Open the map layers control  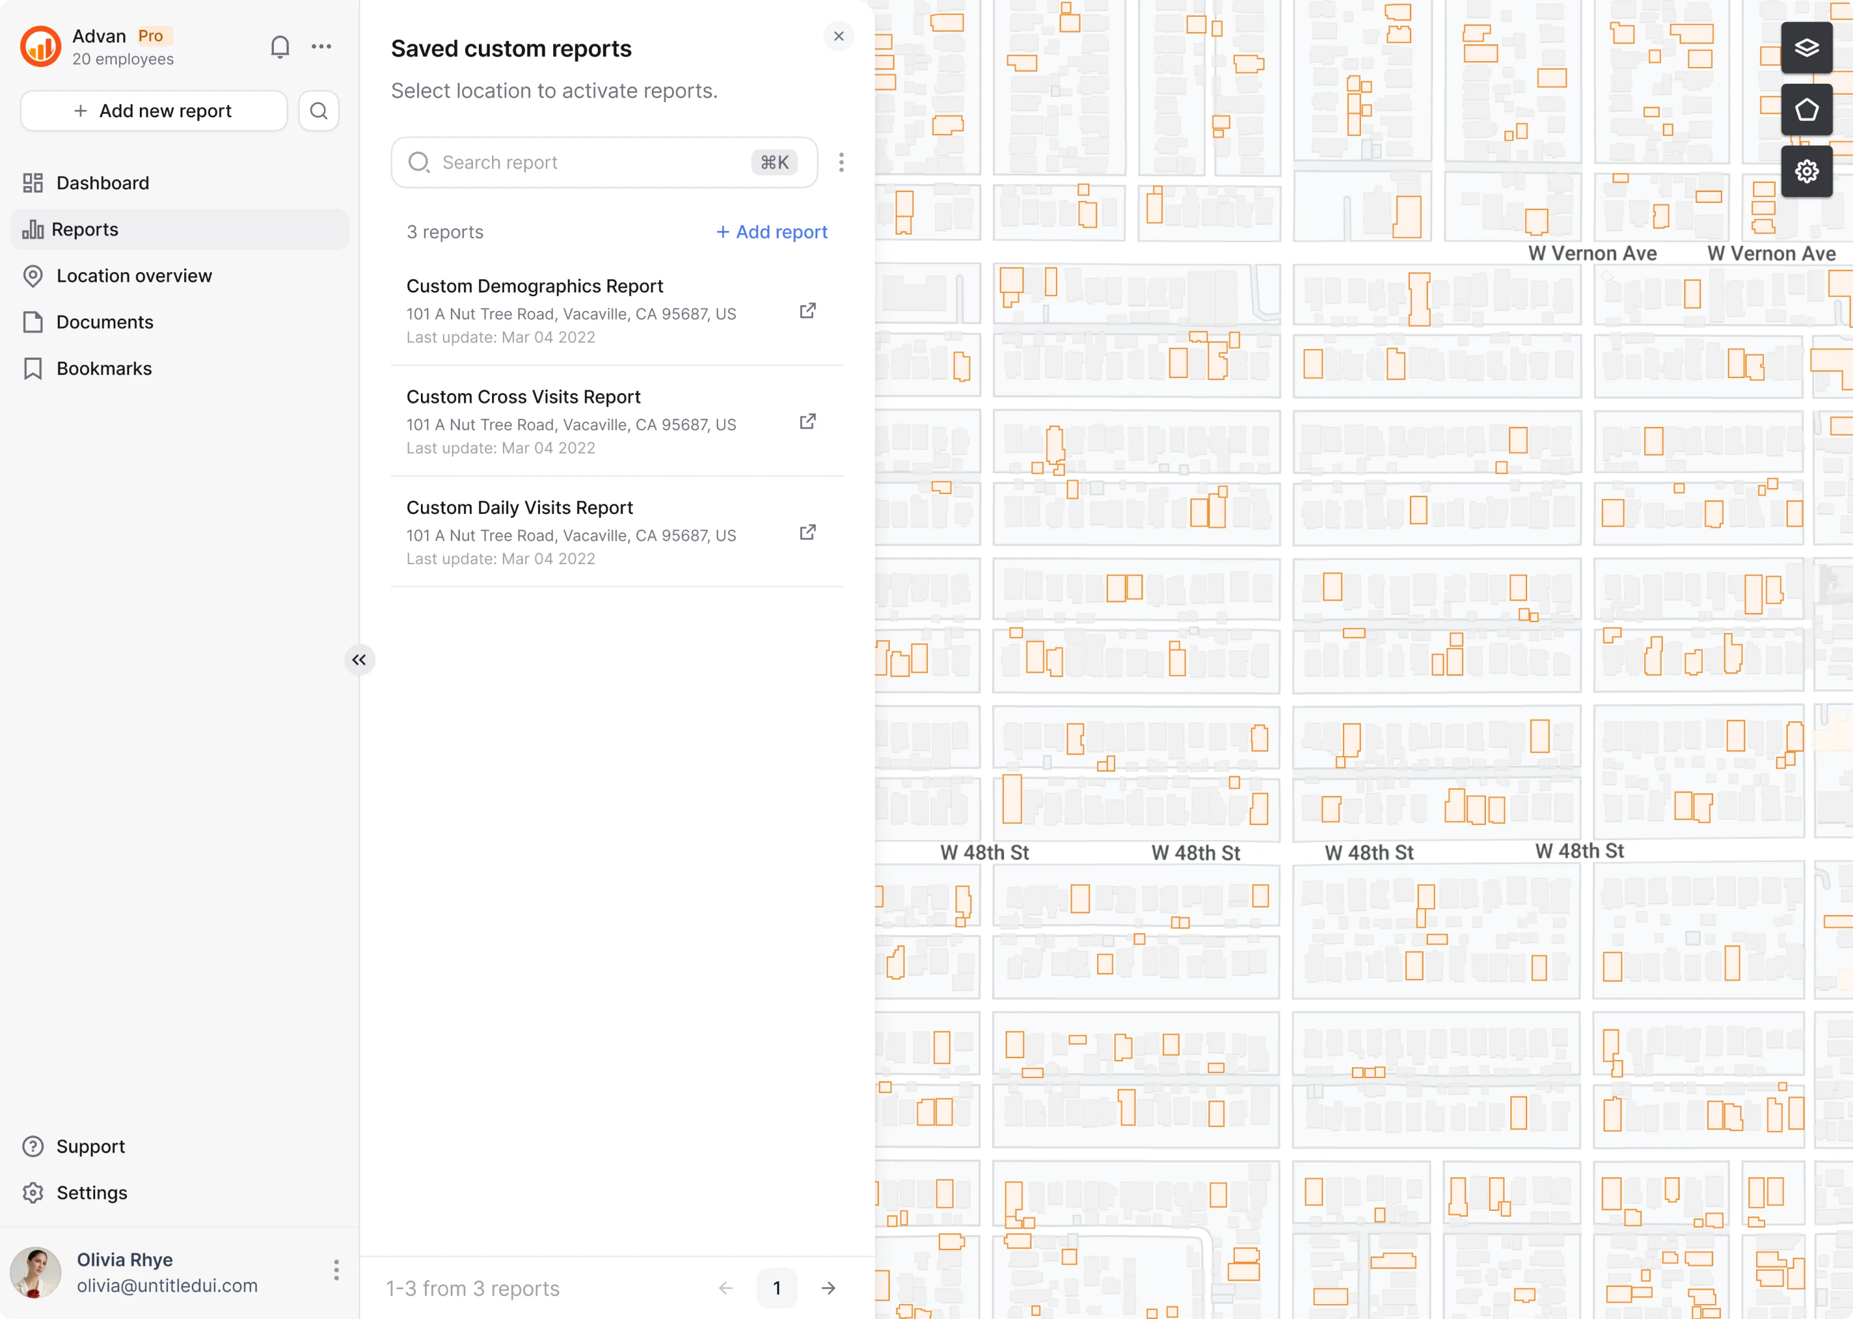(x=1807, y=47)
